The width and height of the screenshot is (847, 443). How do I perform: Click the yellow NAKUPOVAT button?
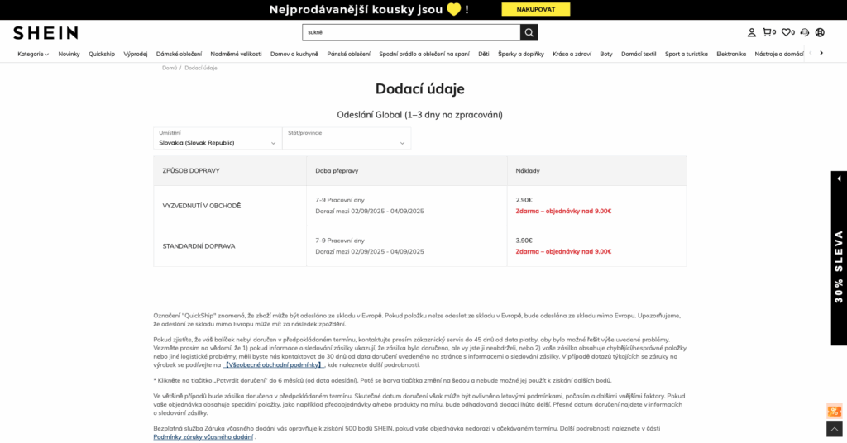(535, 9)
